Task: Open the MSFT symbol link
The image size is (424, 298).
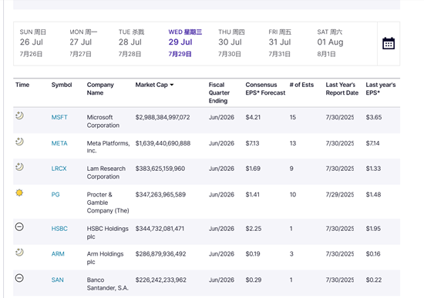Action: click(59, 117)
